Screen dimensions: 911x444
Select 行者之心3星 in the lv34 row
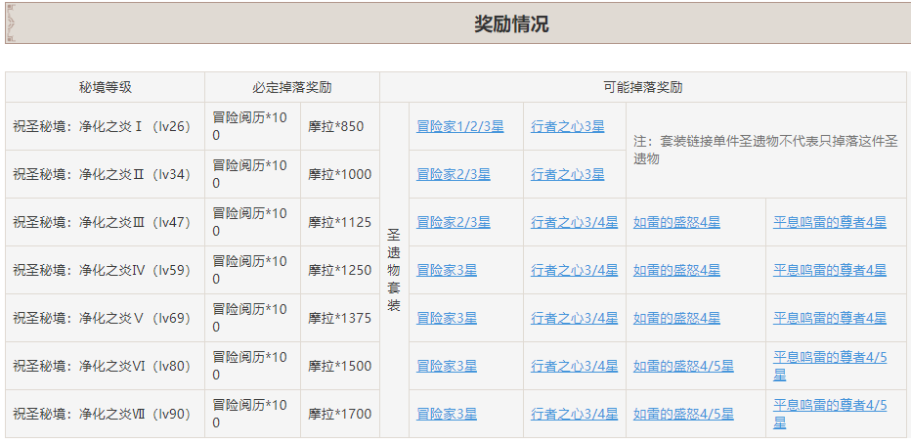(x=567, y=175)
